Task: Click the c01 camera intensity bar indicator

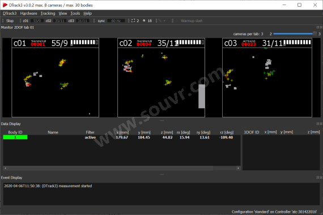Action: 84,42
